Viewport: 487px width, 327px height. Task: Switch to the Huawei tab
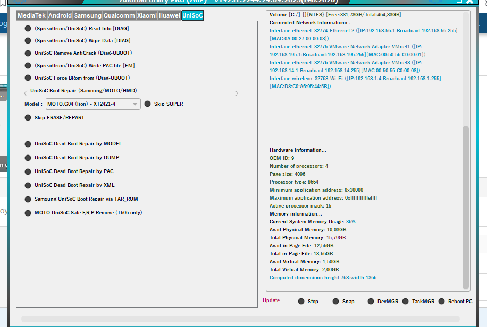(x=169, y=15)
